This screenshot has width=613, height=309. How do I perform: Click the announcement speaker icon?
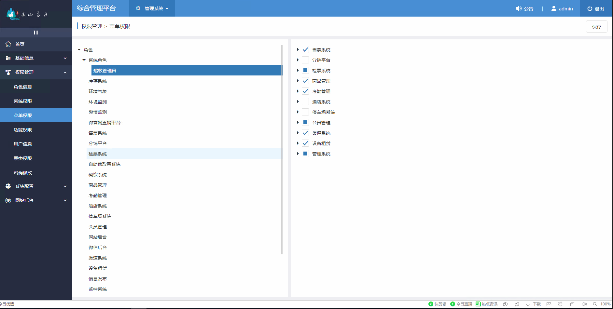point(518,9)
